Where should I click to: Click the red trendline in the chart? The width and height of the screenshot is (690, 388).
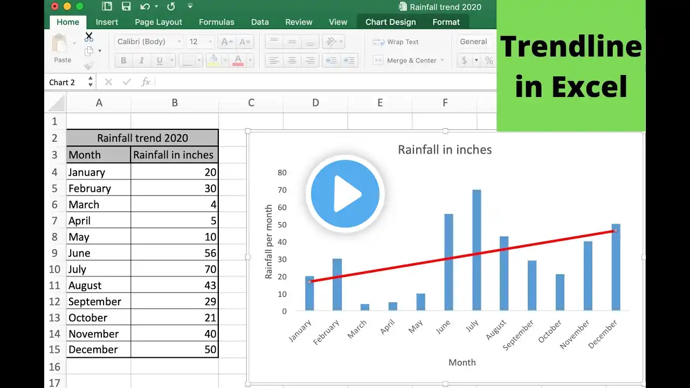click(x=462, y=256)
